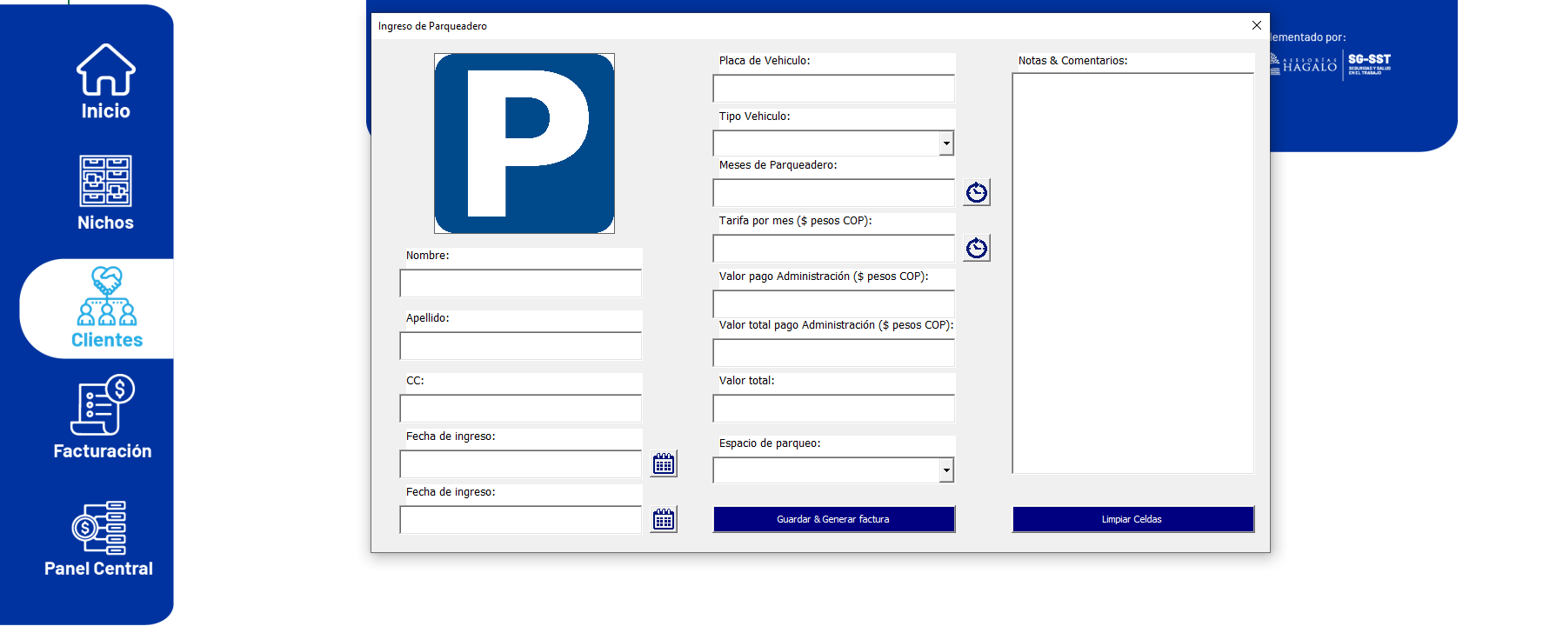Click the first Fecha de ingreso field
Viewport: 1543px width, 633px height.
[521, 464]
